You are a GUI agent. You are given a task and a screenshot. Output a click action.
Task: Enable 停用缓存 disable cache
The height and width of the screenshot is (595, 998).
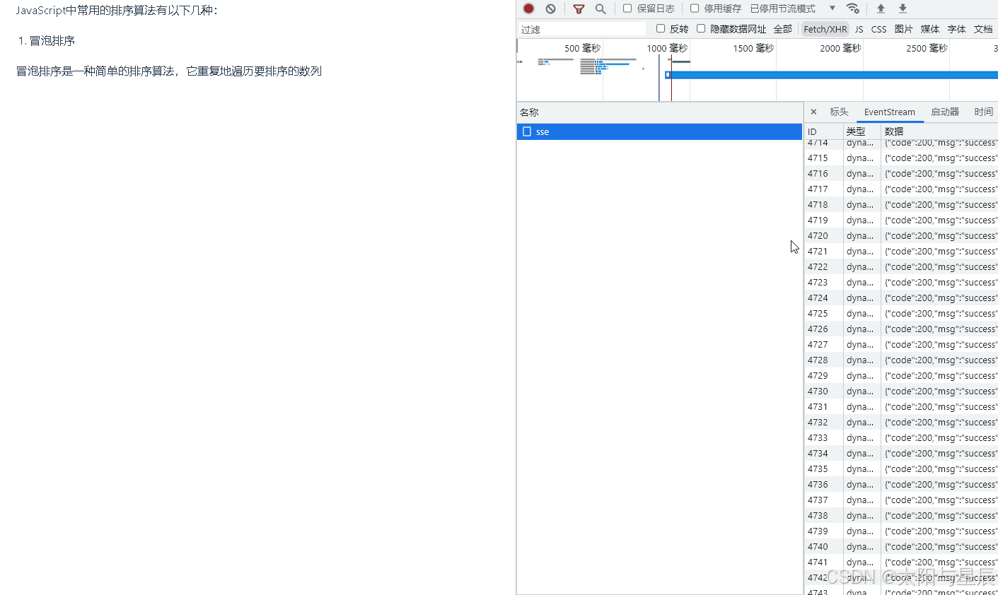695,8
